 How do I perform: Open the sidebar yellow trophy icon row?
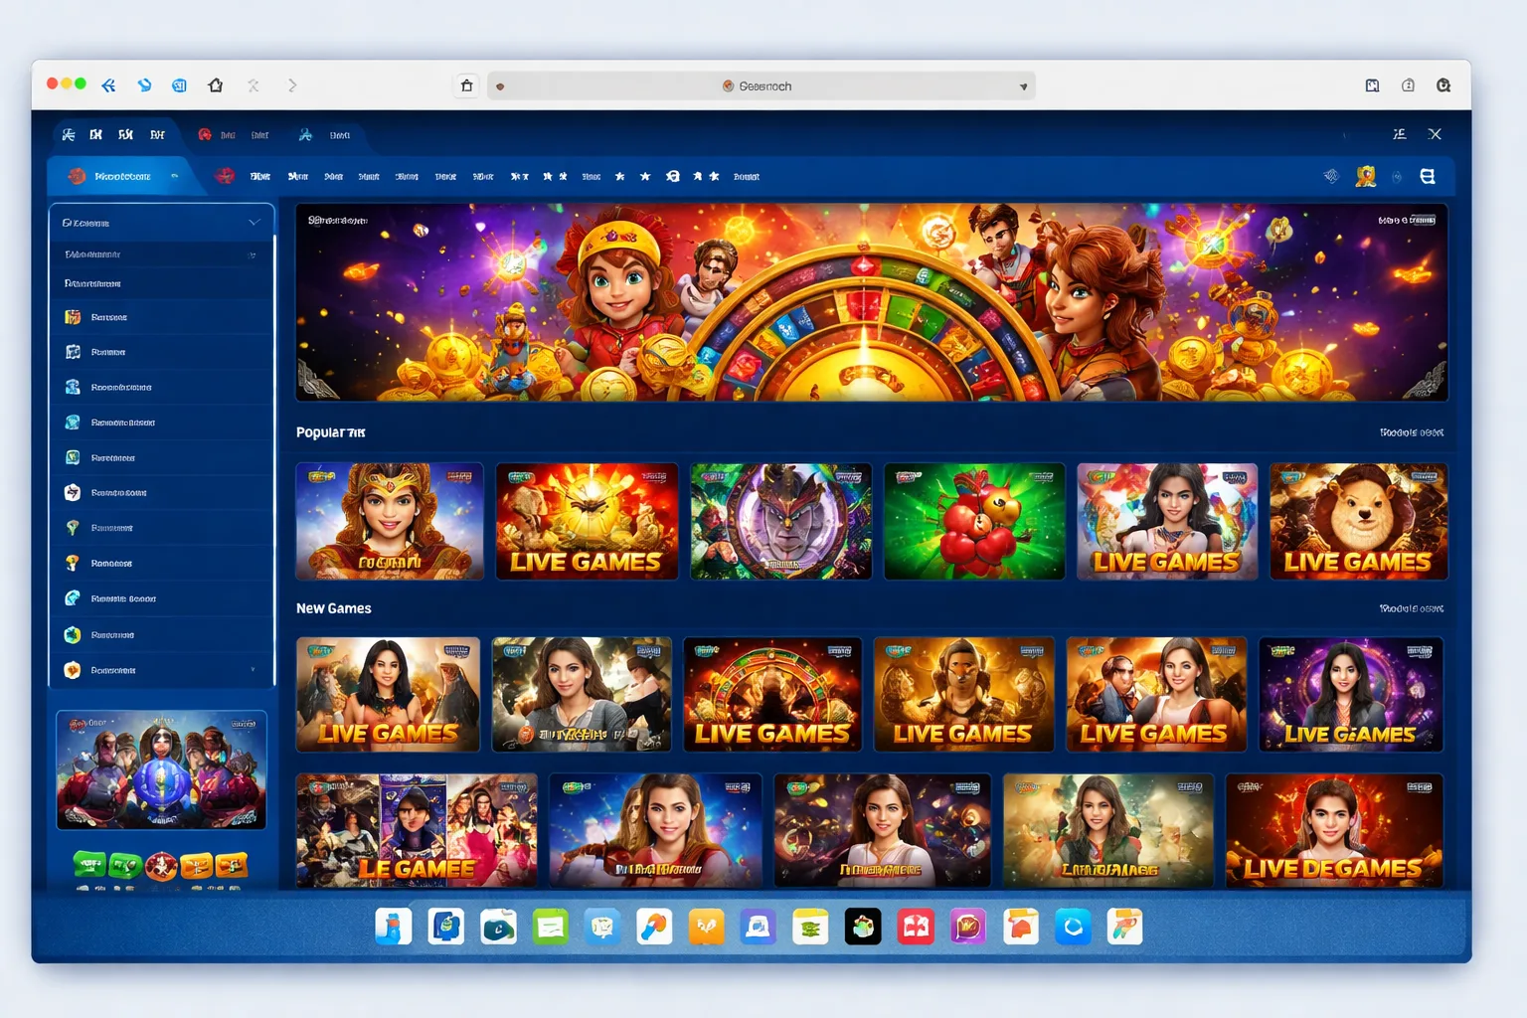[161, 564]
